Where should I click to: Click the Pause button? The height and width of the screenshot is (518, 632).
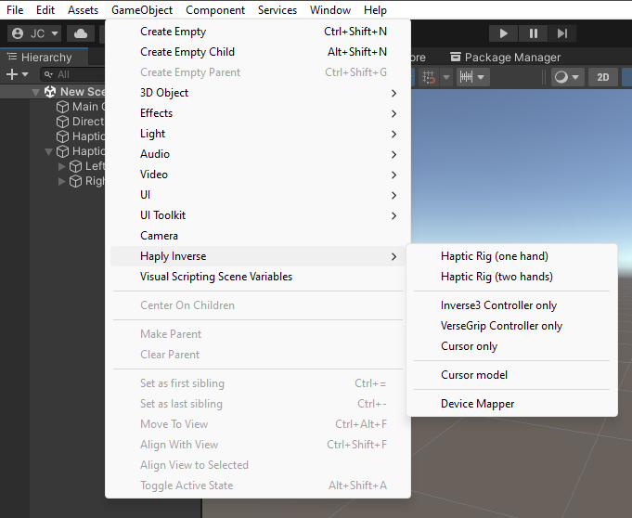pyautogui.click(x=533, y=33)
